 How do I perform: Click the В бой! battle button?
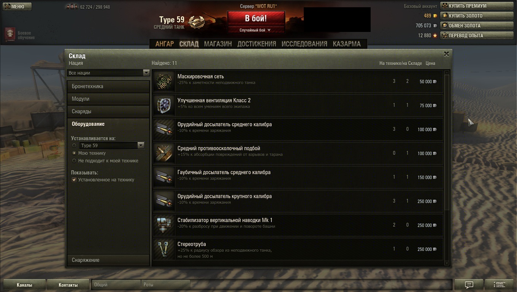click(x=256, y=18)
